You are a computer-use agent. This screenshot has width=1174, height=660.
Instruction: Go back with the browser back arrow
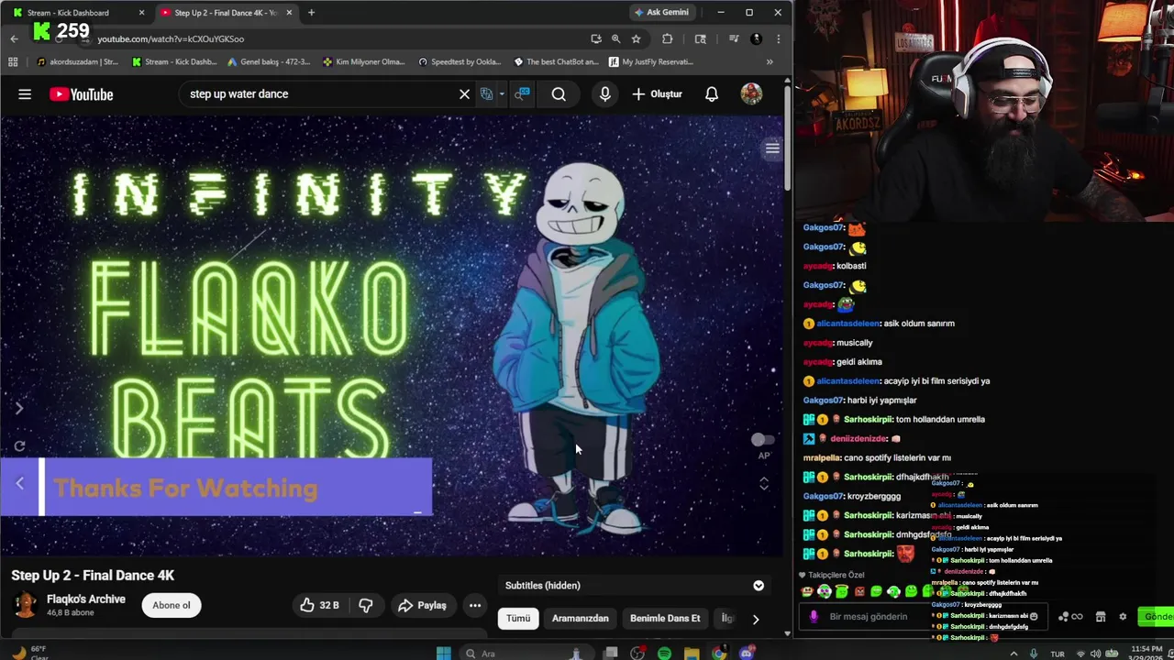tap(14, 39)
